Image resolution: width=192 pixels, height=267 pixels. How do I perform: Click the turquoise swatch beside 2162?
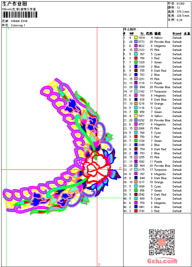coord(136,91)
